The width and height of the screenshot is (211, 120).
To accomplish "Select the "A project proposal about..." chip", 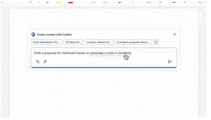I will pyautogui.click(x=133, y=42).
